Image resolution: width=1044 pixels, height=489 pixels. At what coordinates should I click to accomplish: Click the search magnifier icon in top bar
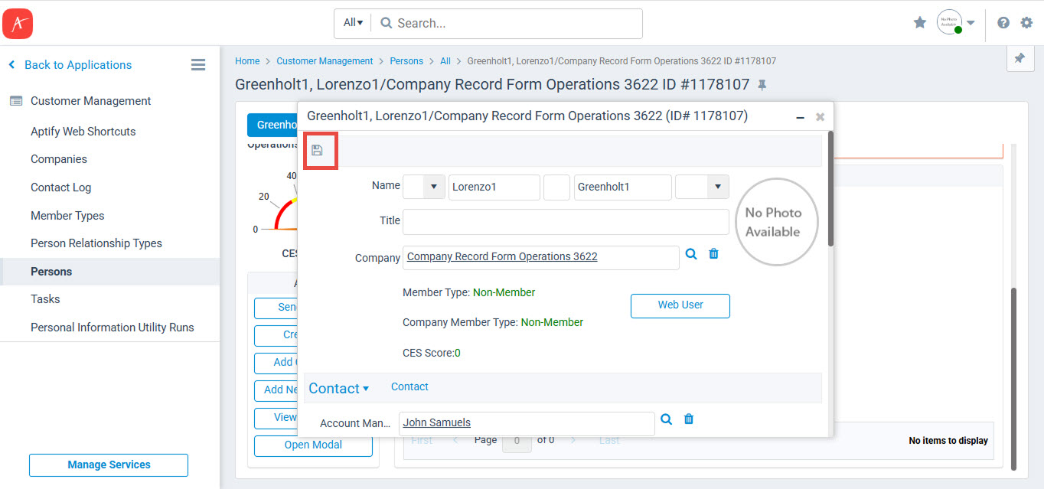[387, 23]
